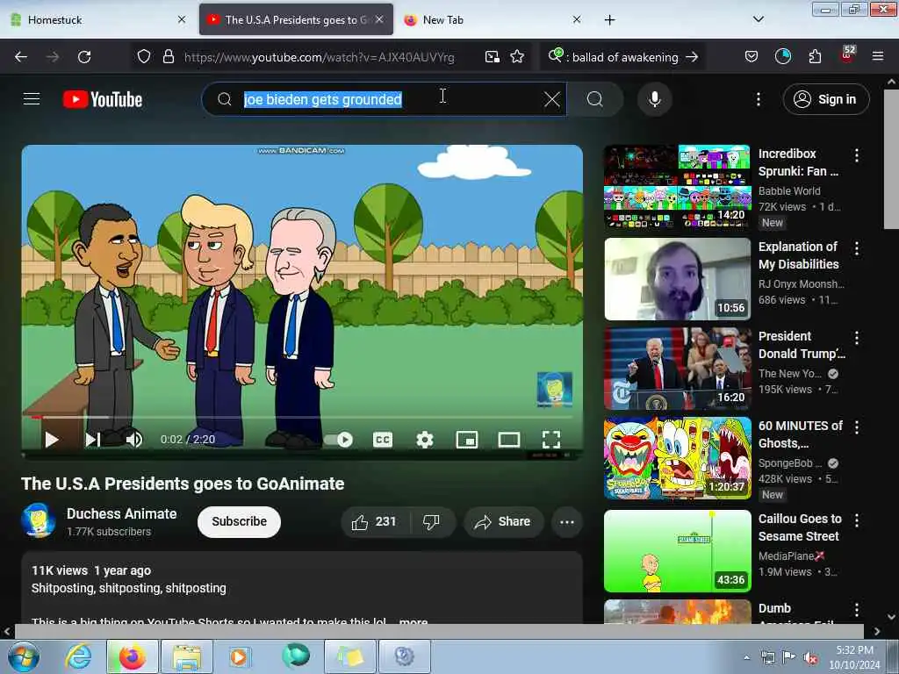The width and height of the screenshot is (899, 674).
Task: Open options for Caillou Goes to Sesame Street
Action: (857, 520)
